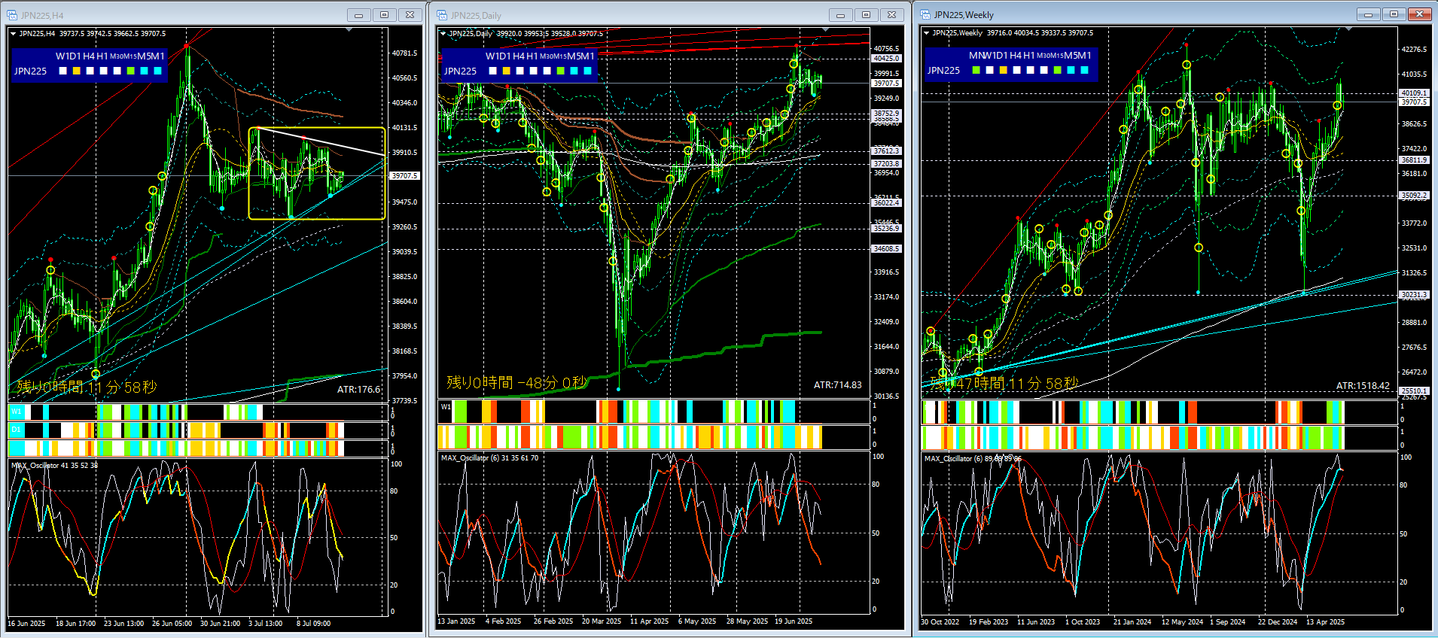Click the gray chart shift marker on the Daily chart
The width and height of the screenshot is (1438, 638).
pyautogui.click(x=826, y=29)
